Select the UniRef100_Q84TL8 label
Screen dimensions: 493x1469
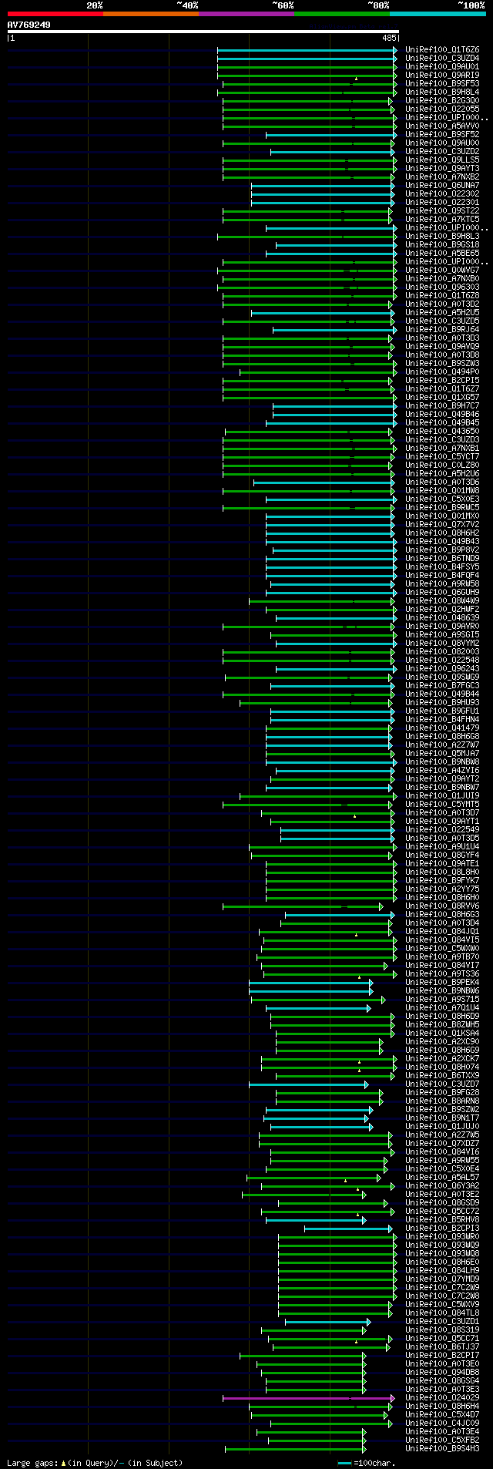coord(442,1313)
